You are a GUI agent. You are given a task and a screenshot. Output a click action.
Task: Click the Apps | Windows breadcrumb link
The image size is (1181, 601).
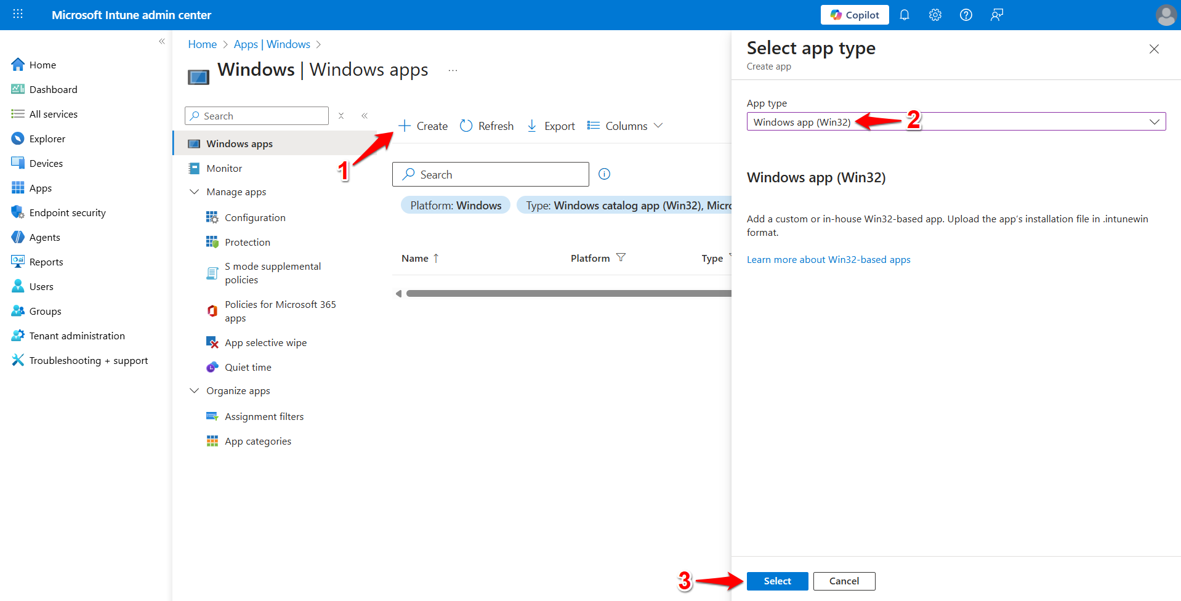(272, 44)
